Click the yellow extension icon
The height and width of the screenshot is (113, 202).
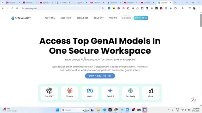pyautogui.click(x=114, y=8)
